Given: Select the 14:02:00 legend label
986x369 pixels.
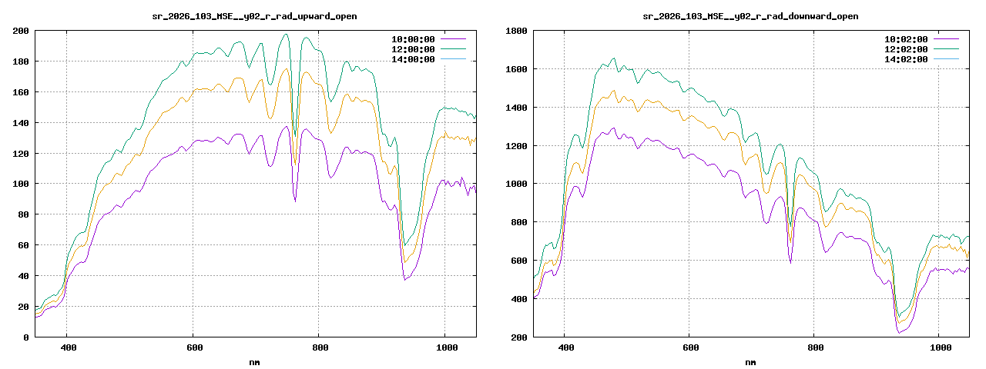Looking at the screenshot, I should 905,58.
